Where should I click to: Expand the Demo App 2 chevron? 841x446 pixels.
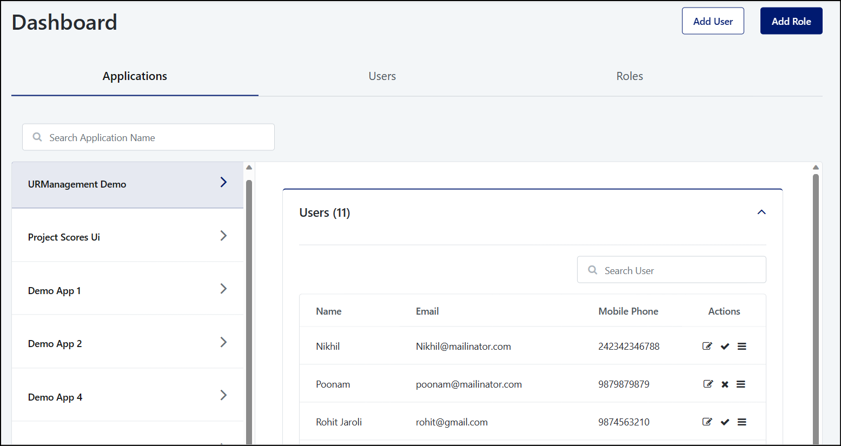pyautogui.click(x=223, y=342)
